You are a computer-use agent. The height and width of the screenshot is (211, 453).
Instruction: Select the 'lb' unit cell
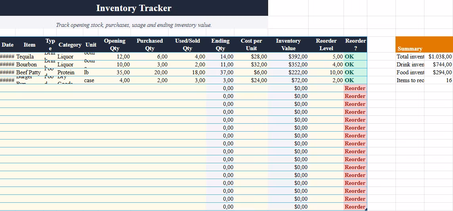pos(91,72)
